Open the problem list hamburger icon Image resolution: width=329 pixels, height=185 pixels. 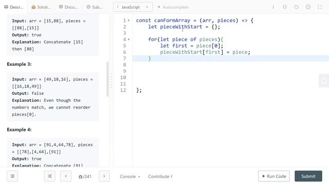[12, 176]
